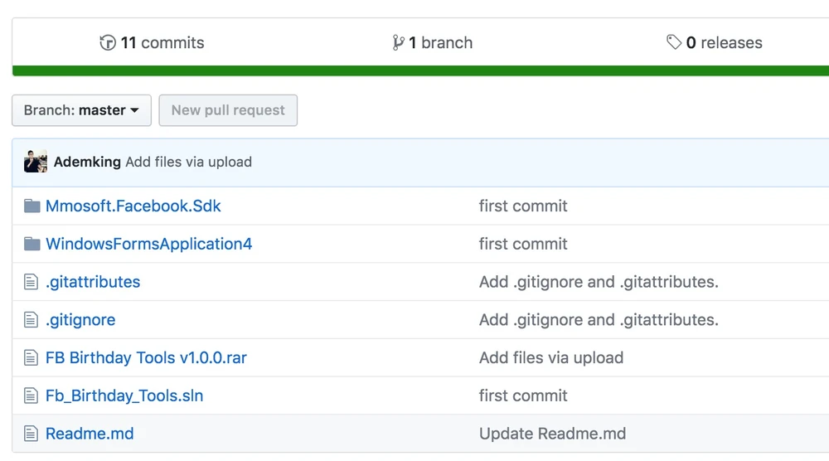The height and width of the screenshot is (461, 829).
Task: Open latest commit 'Add files via upload' header
Action: pos(188,163)
